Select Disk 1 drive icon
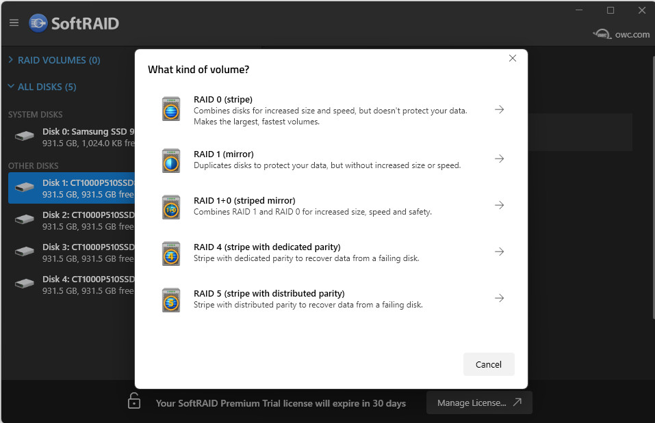This screenshot has height=423, width=655. tap(24, 188)
